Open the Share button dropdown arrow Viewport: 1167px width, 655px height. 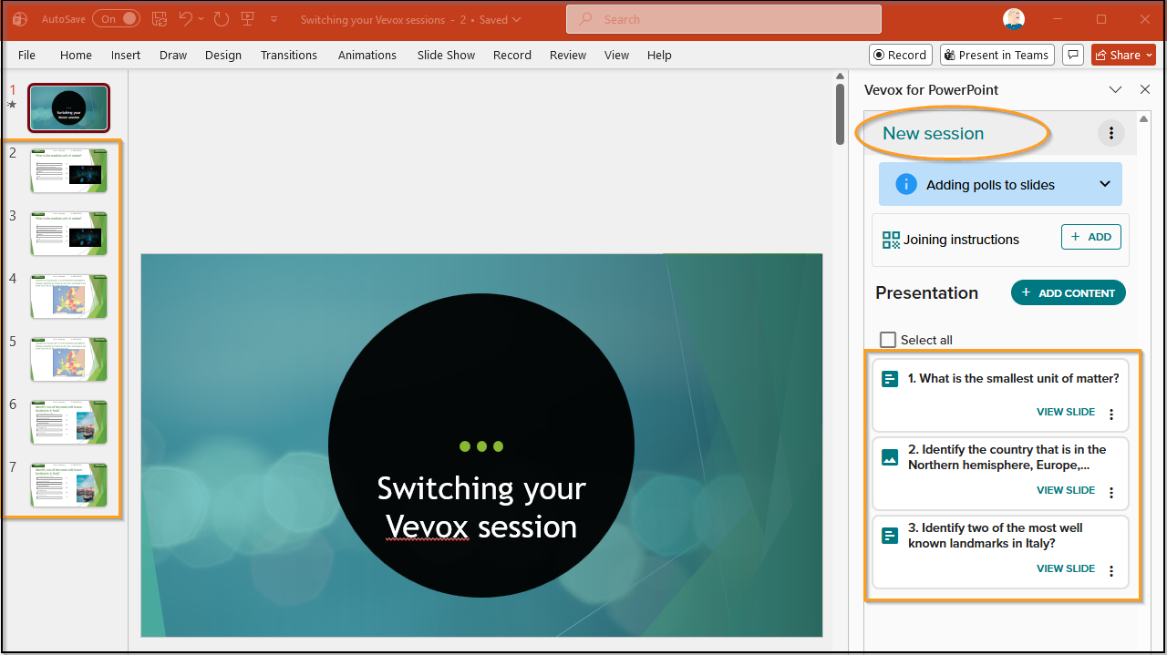[x=1150, y=55]
